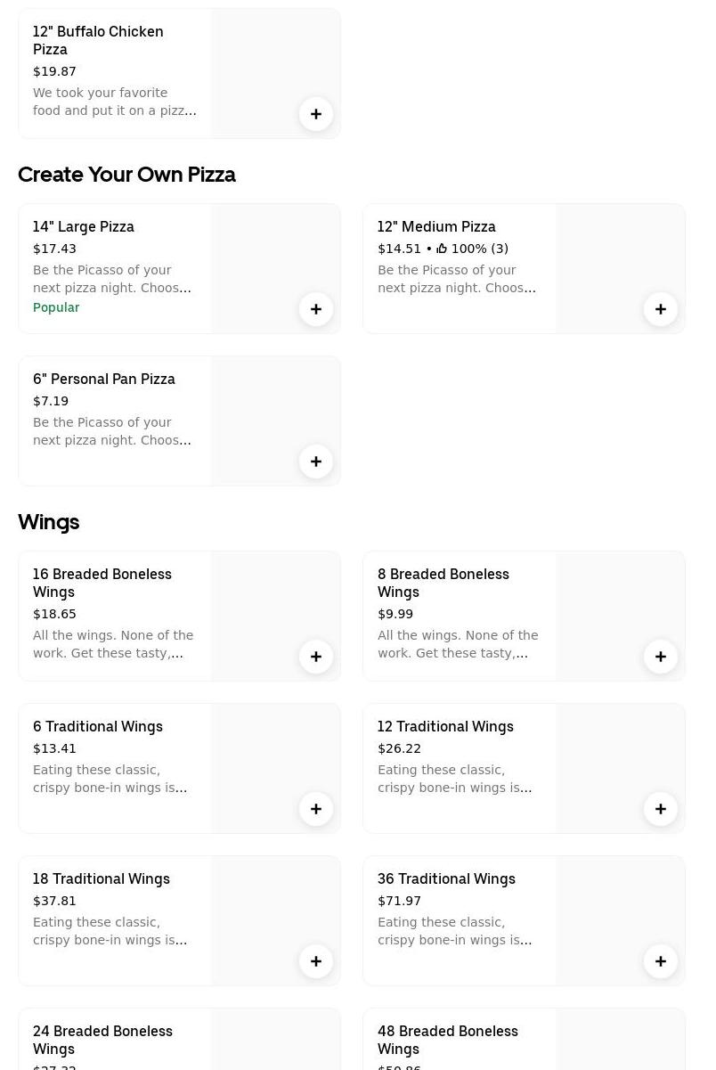View the 16 Breaded Boneless Wings item

tap(102, 583)
